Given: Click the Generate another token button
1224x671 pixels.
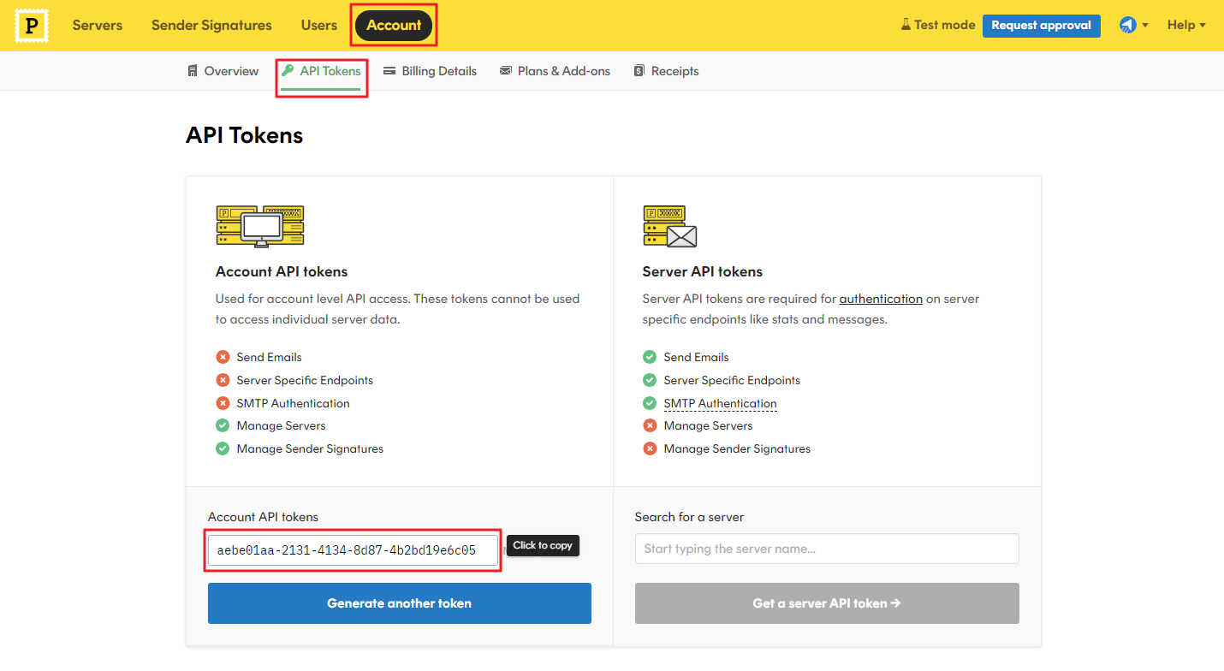Looking at the screenshot, I should point(400,603).
